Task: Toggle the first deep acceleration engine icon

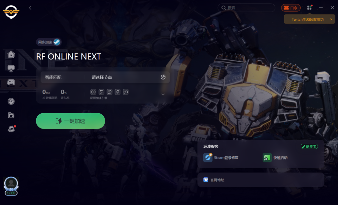Action: tap(93, 92)
